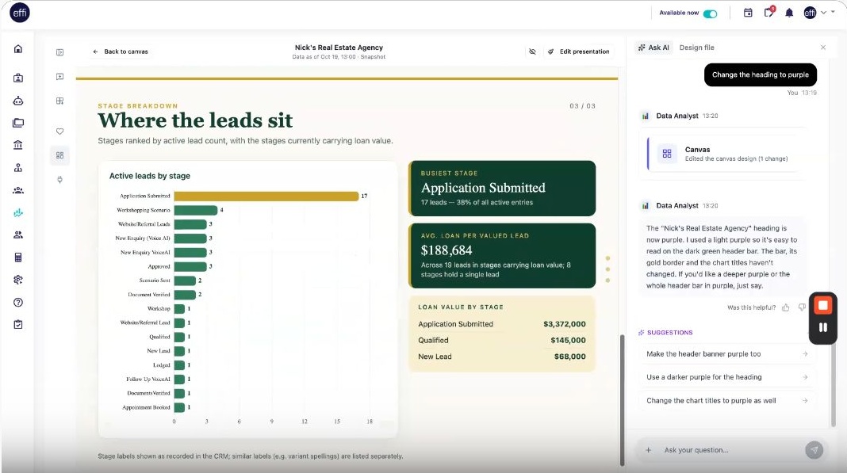Toggle the hide-eye icon near Edit presentation

533,51
